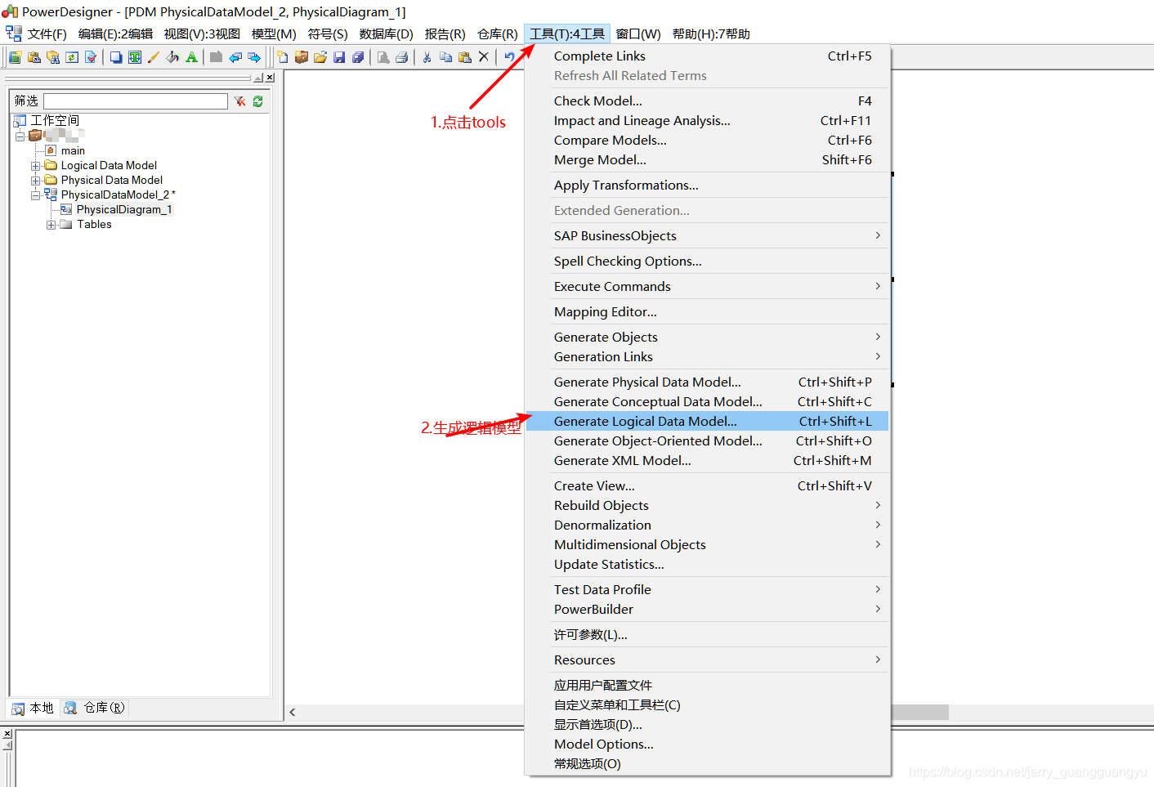Click the horizontal scrollbar left arrow

pos(293,713)
